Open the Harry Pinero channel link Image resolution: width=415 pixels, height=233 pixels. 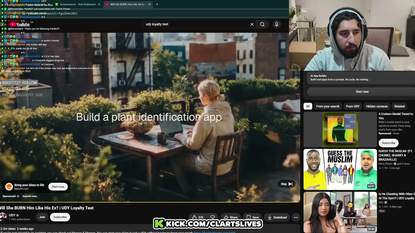386,164
